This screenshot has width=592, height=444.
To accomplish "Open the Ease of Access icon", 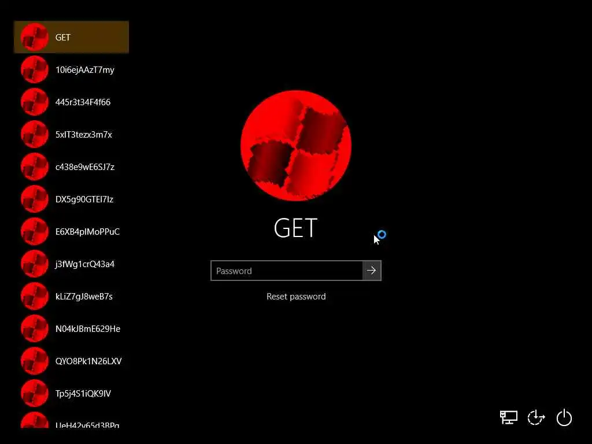I will point(536,417).
